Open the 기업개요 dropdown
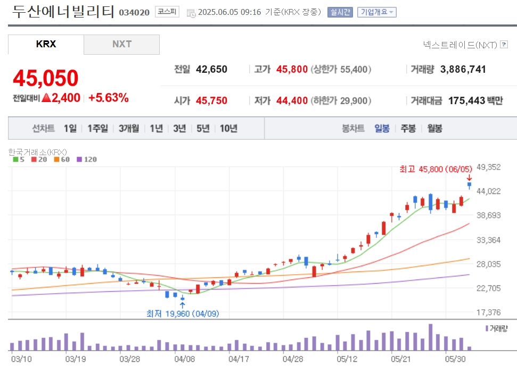Image resolution: width=517 pixels, height=373 pixels. click(x=376, y=12)
